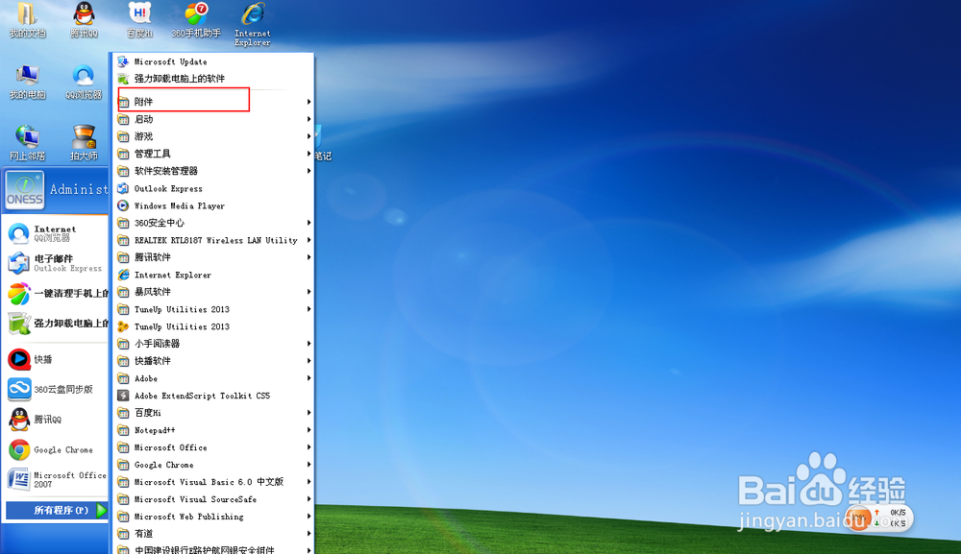The width and height of the screenshot is (961, 554).
Task: Open the Internet Explorer desktop icon
Action: coord(253,25)
